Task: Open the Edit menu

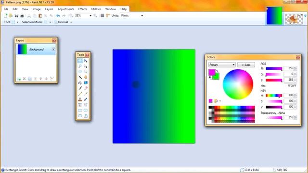Action: (x=15, y=9)
